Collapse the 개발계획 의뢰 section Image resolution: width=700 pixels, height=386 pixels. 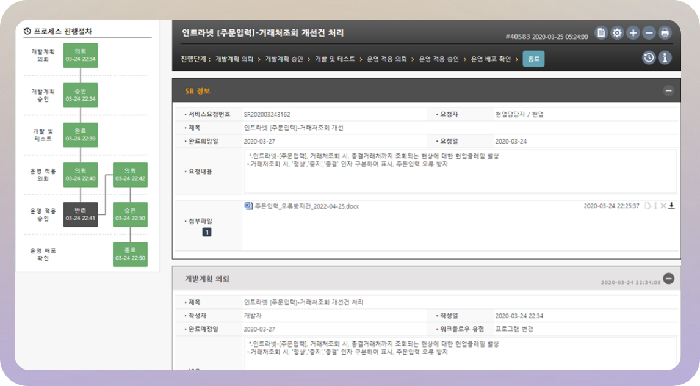[x=669, y=279]
